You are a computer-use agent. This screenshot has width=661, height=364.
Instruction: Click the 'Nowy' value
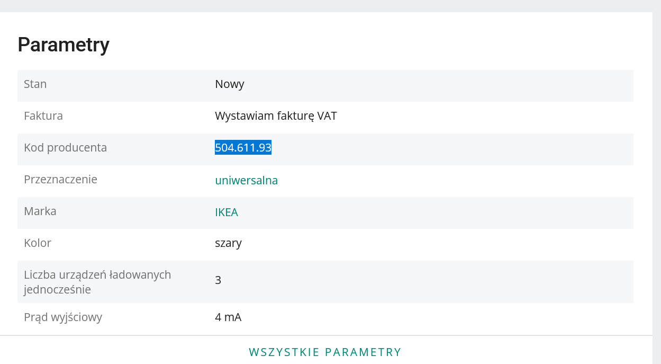(230, 84)
